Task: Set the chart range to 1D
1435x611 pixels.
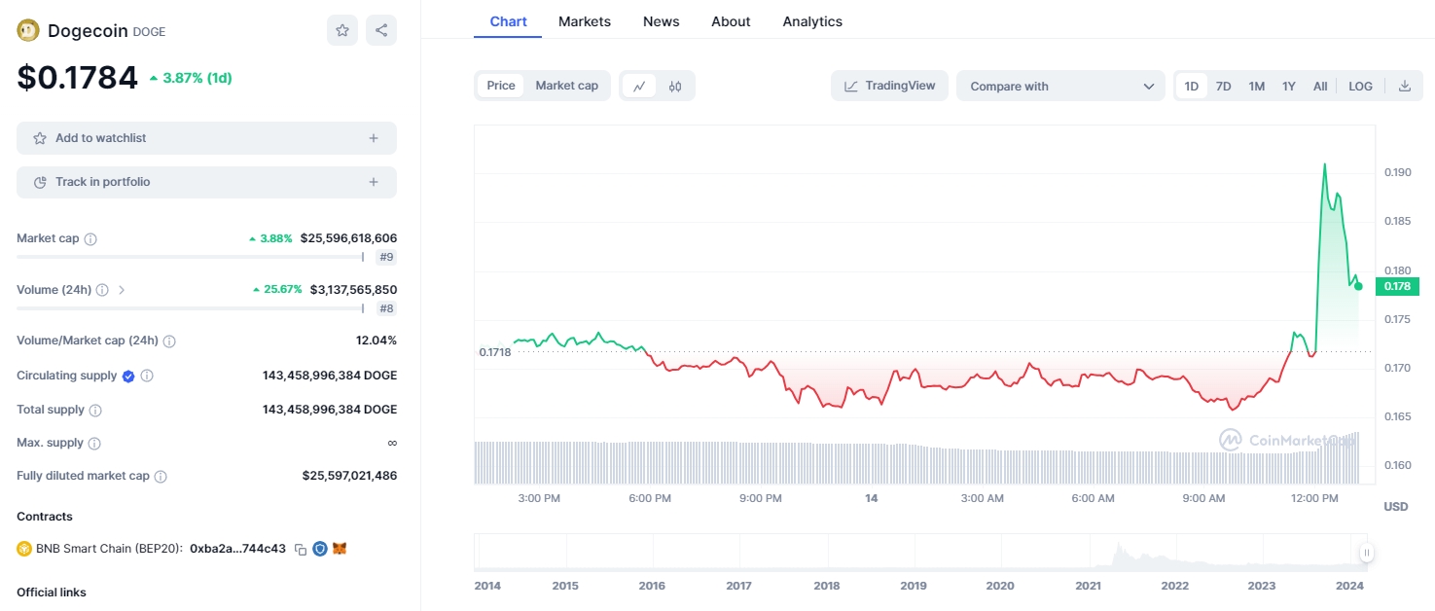Action: click(x=1192, y=86)
